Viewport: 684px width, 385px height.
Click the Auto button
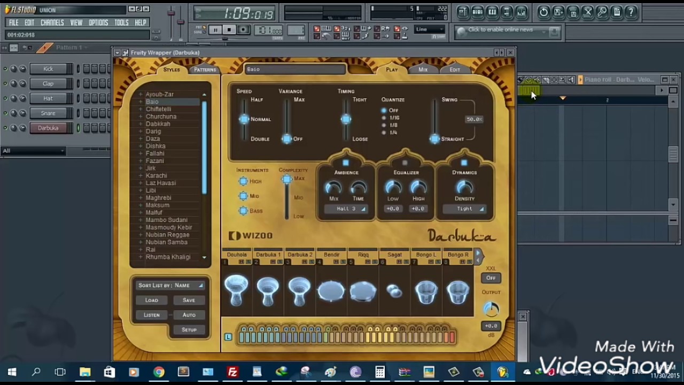pos(189,315)
